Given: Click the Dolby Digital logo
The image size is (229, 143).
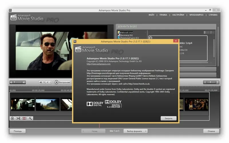Looking at the screenshot, I should (x=95, y=104).
